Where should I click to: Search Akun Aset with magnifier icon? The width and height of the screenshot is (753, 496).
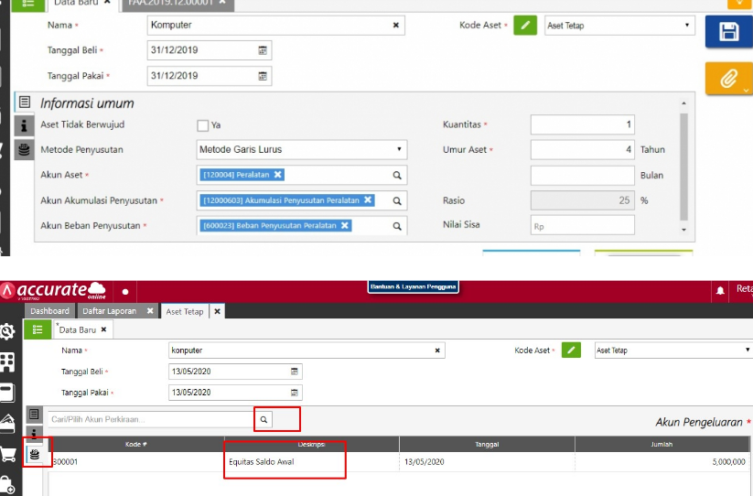click(x=397, y=175)
